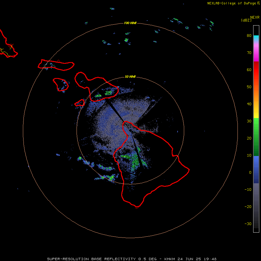Click the 80 value on the dBZ scale
Screen dimensions: 261x261
coord(249,36)
